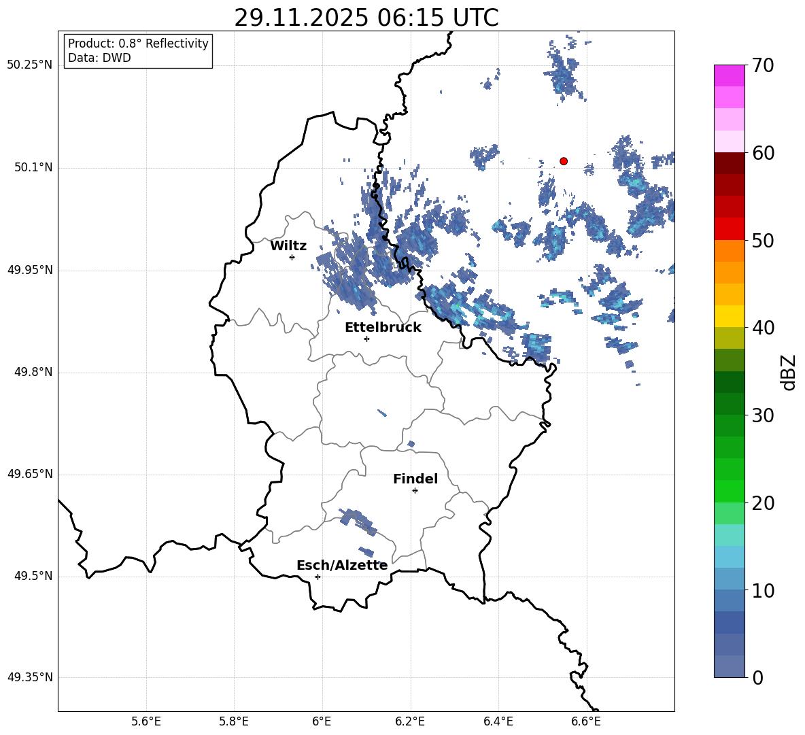
Task: Click the 49.65°N latitude label
Action: (30, 474)
